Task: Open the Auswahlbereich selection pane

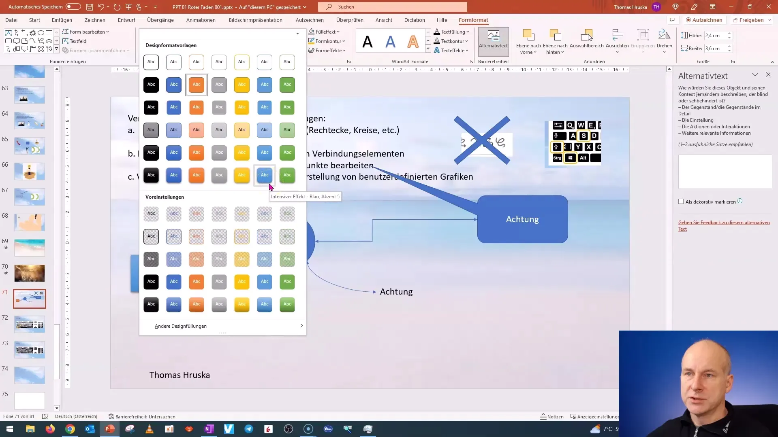Action: coord(586,39)
